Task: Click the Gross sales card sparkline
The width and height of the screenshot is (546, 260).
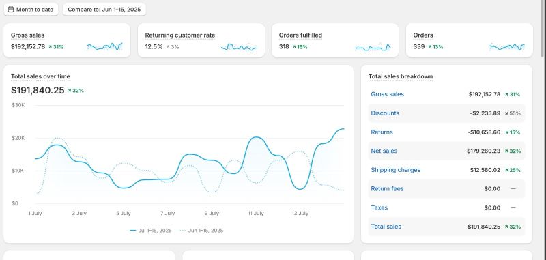Action: click(104, 46)
